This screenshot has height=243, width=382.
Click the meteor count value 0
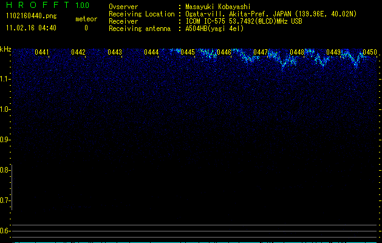point(86,28)
